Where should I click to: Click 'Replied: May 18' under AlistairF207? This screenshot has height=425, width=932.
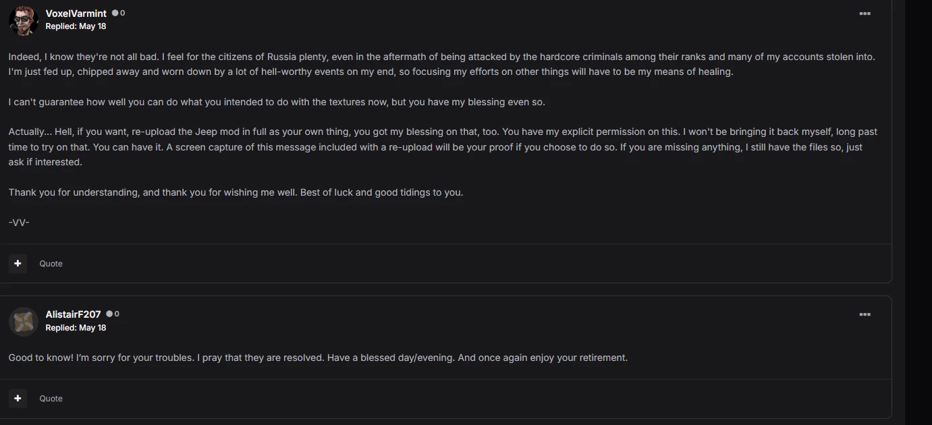click(x=76, y=327)
